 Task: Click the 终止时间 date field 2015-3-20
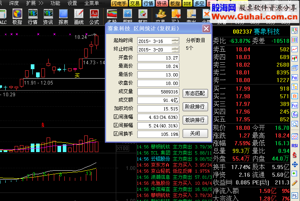158,49
